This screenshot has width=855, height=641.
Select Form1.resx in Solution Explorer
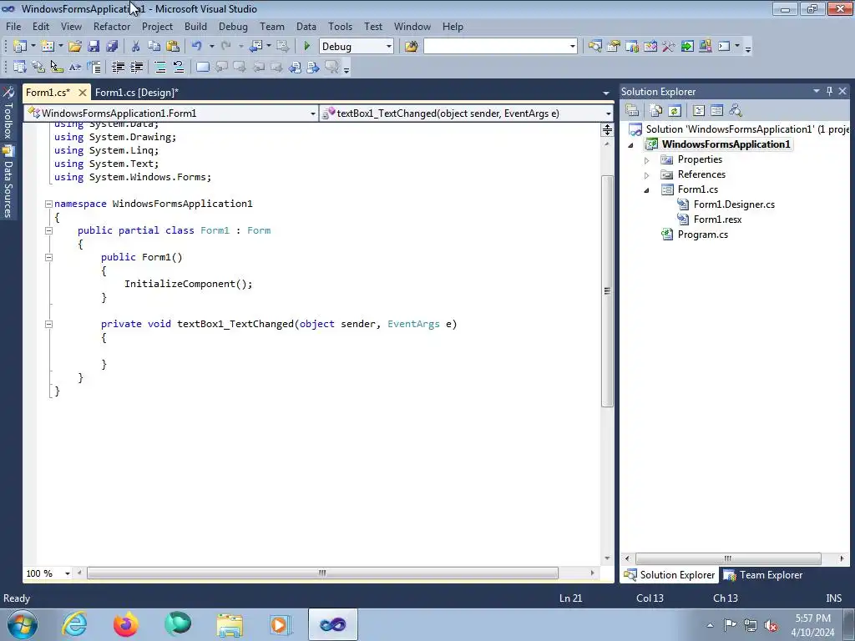(717, 220)
